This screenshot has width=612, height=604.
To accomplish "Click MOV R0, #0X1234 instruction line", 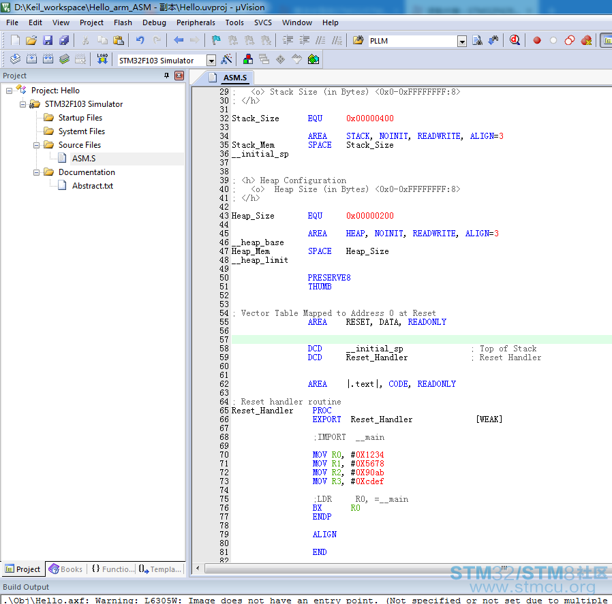I will (348, 455).
